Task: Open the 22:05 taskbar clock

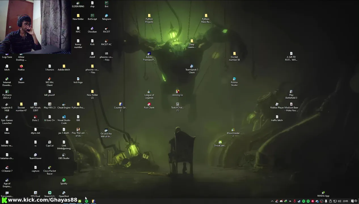Action: [x=345, y=201]
